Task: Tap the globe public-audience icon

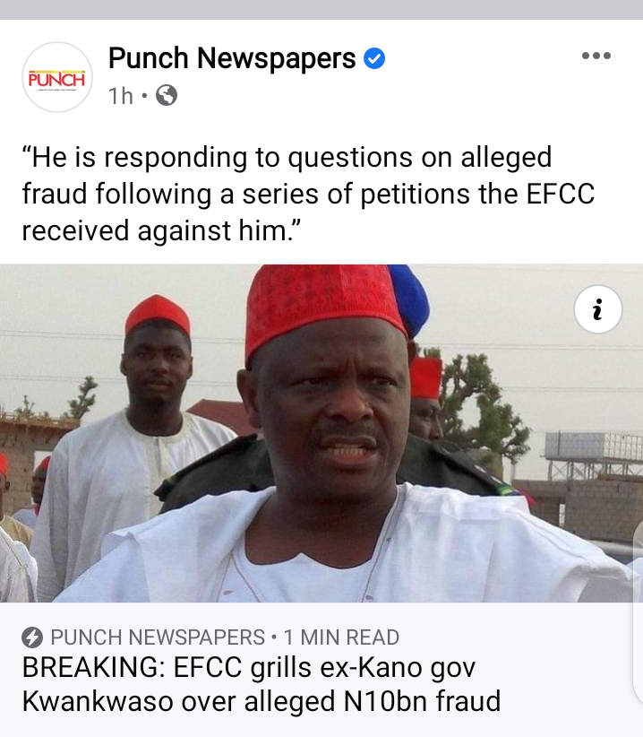Action: tap(167, 95)
